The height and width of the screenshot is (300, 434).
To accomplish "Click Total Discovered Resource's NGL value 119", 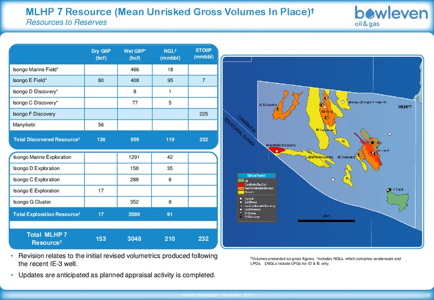I will coord(170,140).
